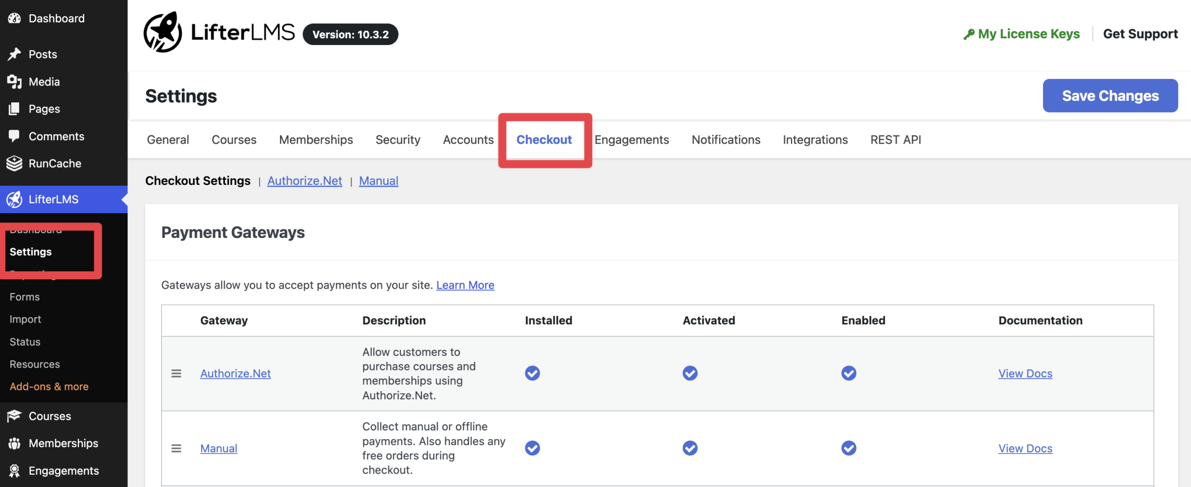This screenshot has width=1191, height=487.
Task: Switch to the Memberships settings tab
Action: [316, 139]
